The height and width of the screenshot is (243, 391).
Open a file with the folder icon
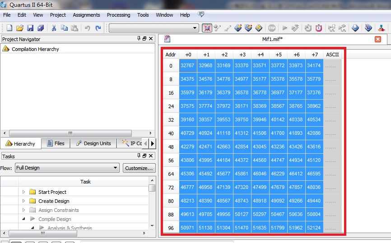(x=20, y=28)
